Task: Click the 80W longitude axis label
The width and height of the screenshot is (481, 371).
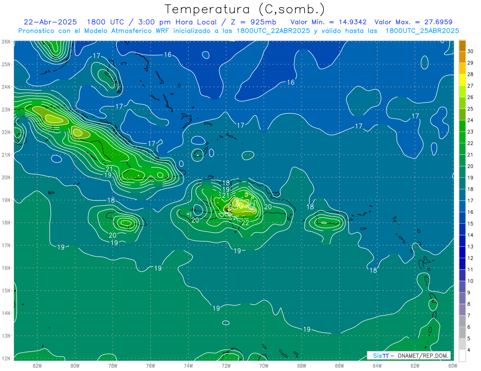Action: (x=75, y=365)
